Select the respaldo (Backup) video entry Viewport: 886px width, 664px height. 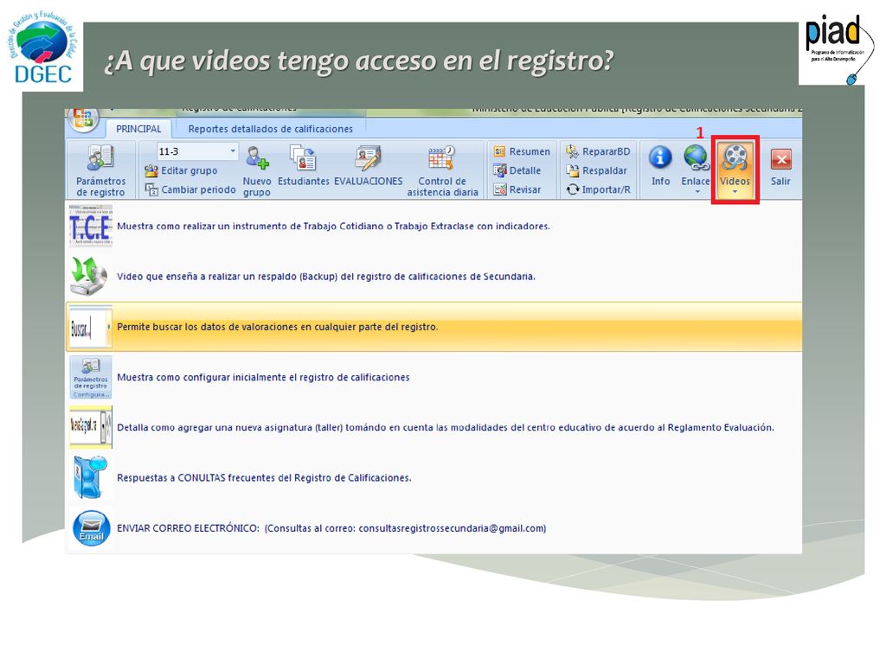(434, 276)
